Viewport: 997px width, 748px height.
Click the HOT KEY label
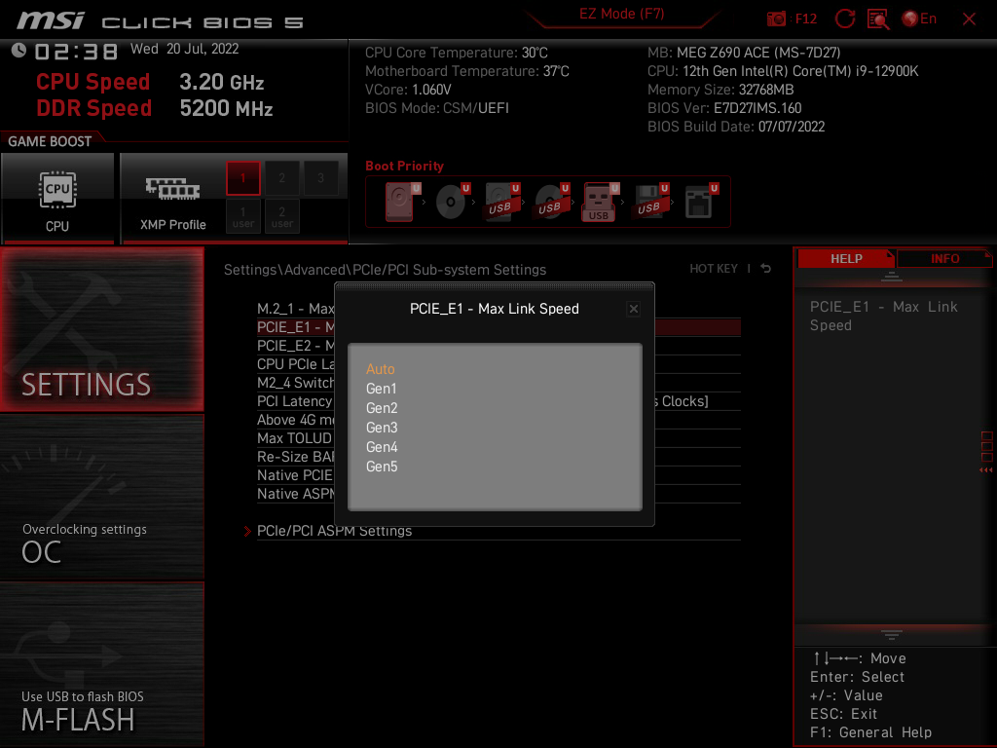click(x=714, y=269)
